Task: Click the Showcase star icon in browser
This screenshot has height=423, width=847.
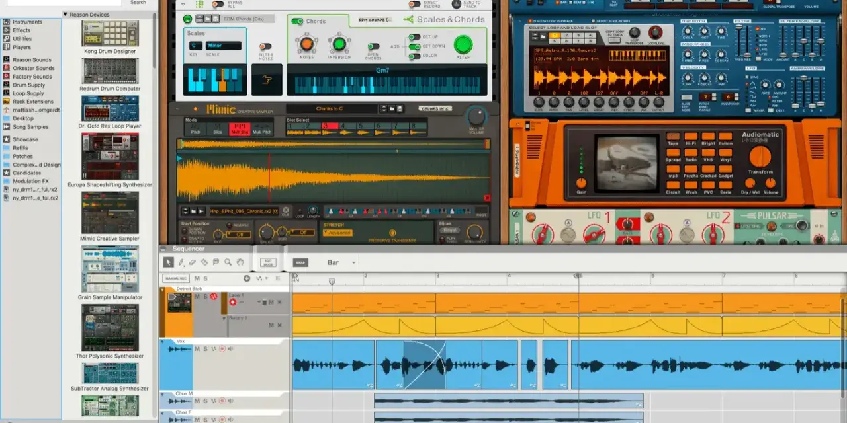Action: click(7, 139)
